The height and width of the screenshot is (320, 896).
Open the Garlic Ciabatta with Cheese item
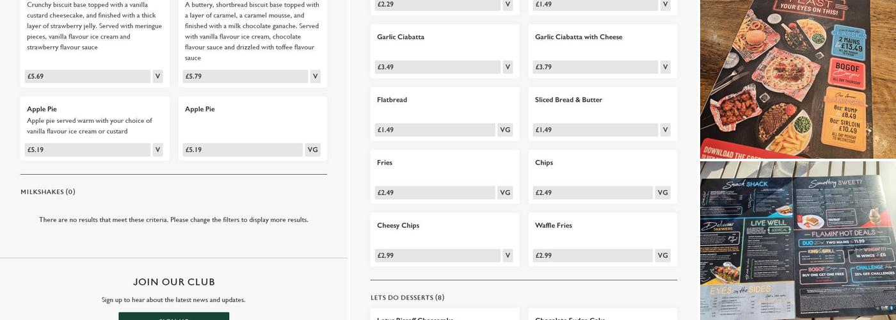(x=578, y=37)
